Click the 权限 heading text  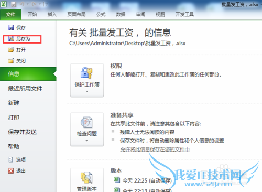[116, 66]
